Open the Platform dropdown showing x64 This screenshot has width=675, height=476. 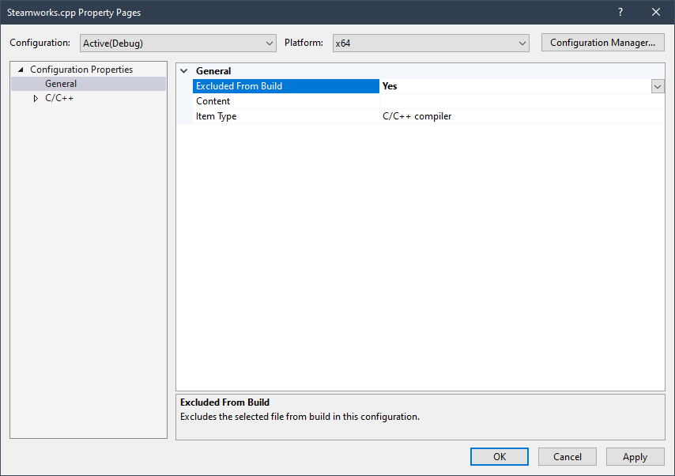tap(430, 43)
